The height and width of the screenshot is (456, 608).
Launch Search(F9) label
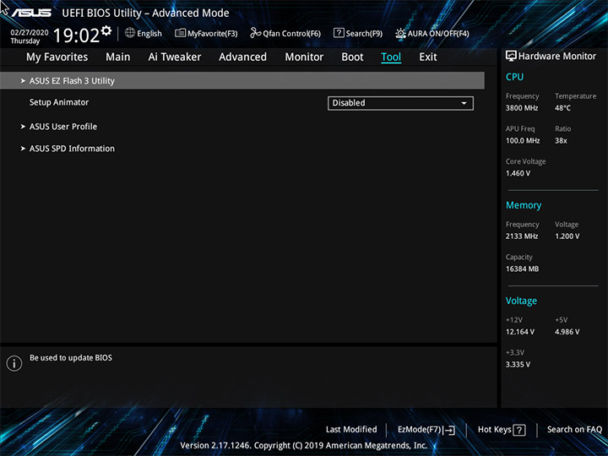pyautogui.click(x=364, y=33)
